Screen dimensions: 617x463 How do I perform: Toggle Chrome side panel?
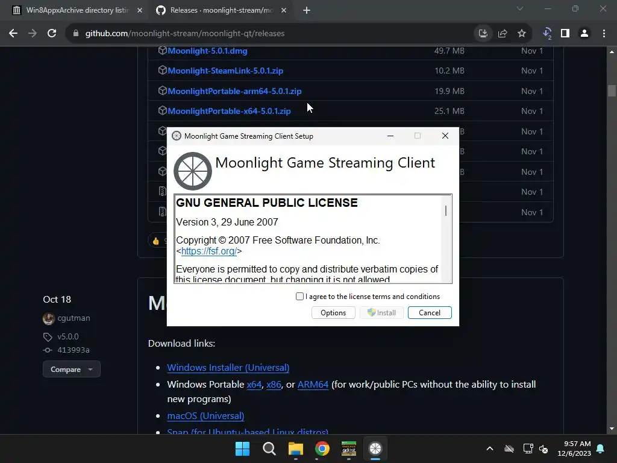tap(565, 34)
